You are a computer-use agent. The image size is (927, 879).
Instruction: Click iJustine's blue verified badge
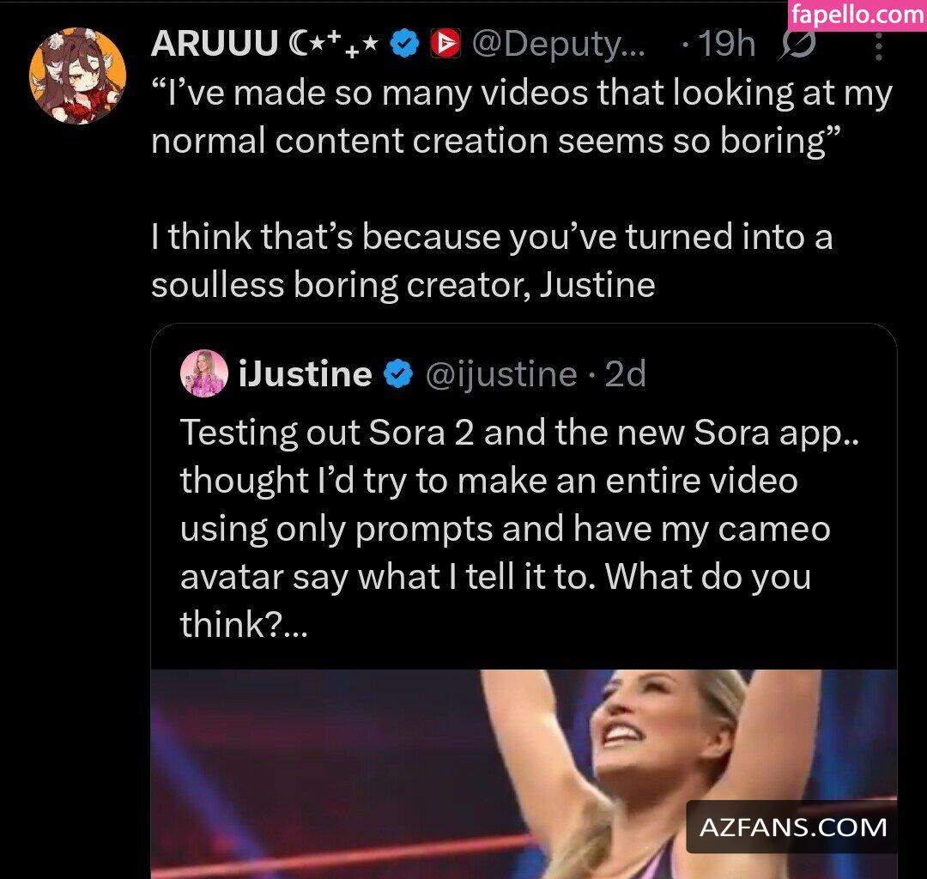397,374
